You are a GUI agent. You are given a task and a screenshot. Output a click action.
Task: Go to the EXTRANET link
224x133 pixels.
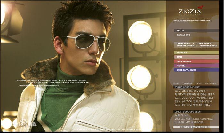(211, 83)
